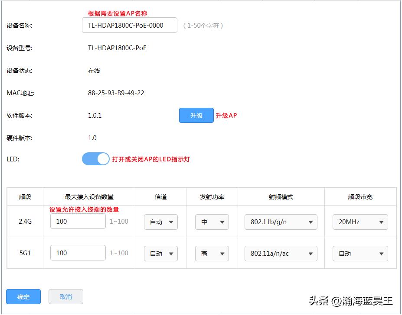Screen dimensions: 402x315
Task: Click the 5G1 max devices input showing 100
Action: pos(78,252)
